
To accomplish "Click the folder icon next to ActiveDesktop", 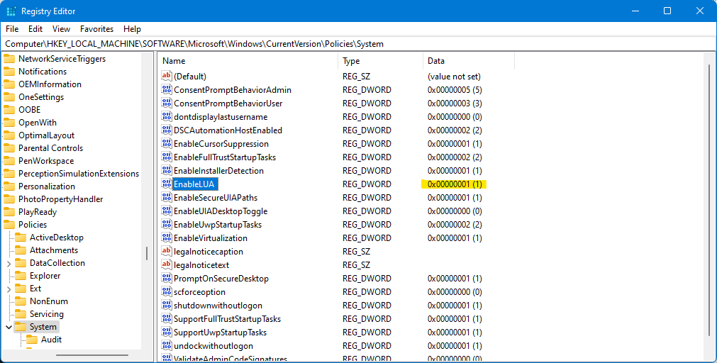I will (x=21, y=238).
